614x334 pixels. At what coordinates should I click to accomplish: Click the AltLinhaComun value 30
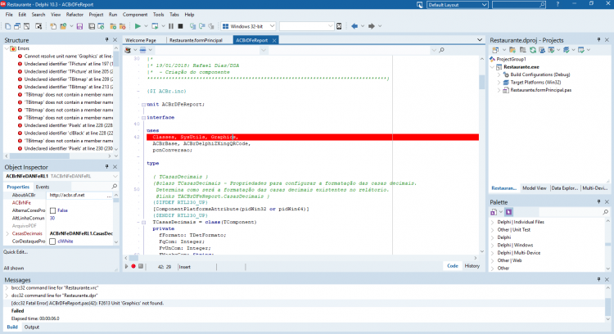(52, 218)
